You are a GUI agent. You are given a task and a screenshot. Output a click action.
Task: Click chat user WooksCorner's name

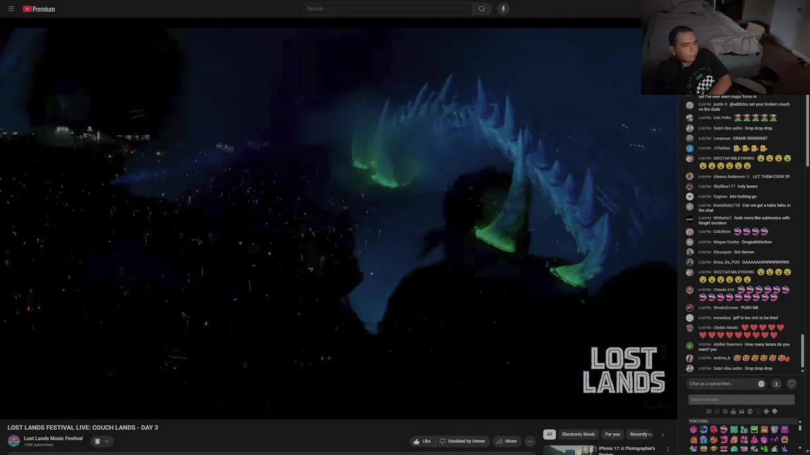click(x=726, y=308)
